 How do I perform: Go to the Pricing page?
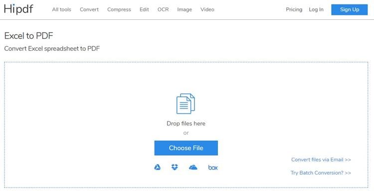294,9
